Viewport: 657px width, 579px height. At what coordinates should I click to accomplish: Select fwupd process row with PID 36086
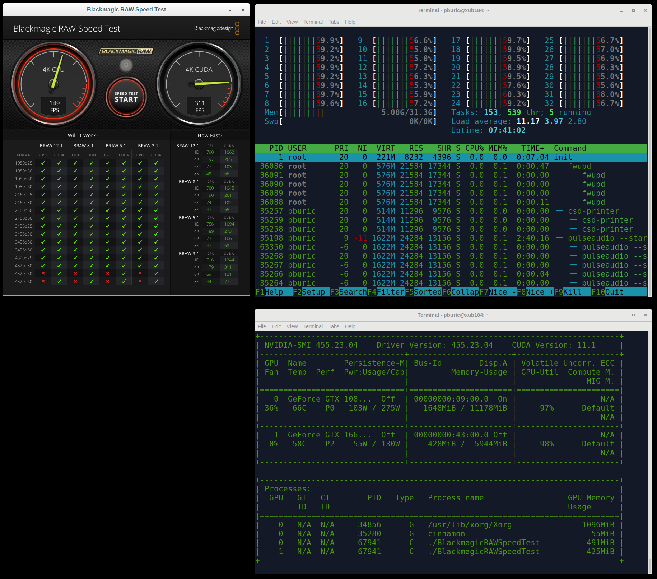[451, 166]
